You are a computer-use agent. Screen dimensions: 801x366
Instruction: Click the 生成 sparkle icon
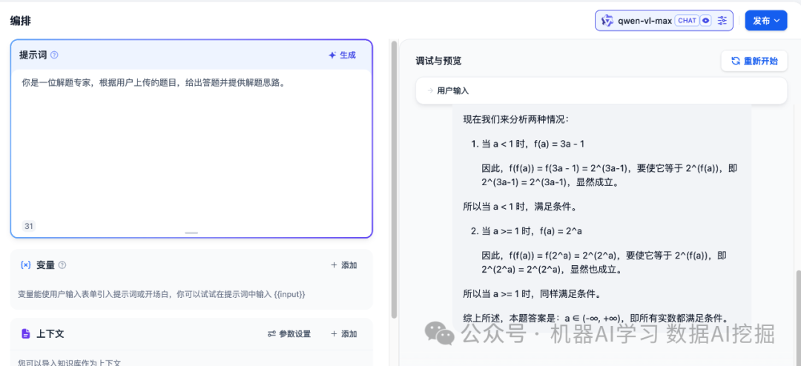(332, 55)
